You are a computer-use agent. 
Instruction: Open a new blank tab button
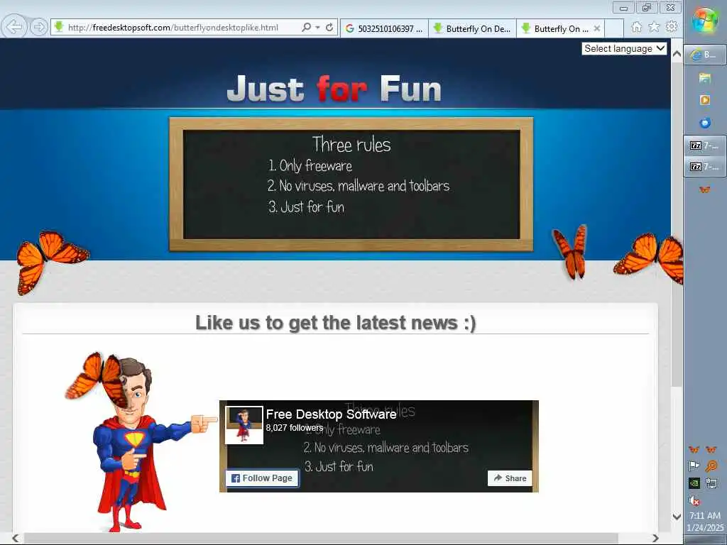[614, 28]
